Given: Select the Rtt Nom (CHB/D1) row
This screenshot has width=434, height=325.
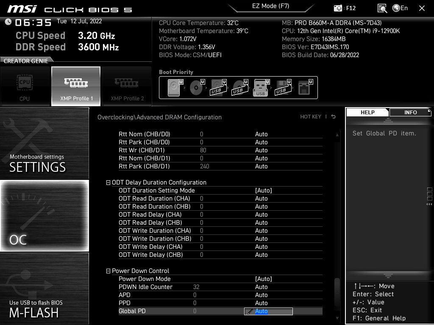Looking at the screenshot, I should (220, 158).
